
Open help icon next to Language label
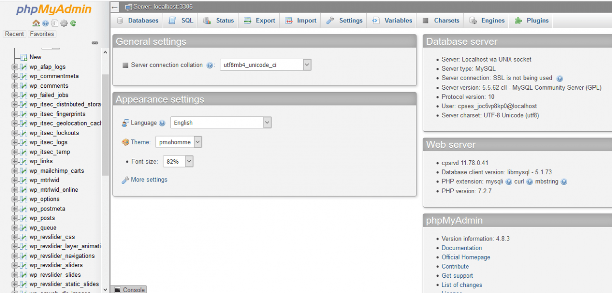click(162, 123)
